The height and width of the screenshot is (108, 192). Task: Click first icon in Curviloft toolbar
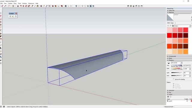[10, 16]
